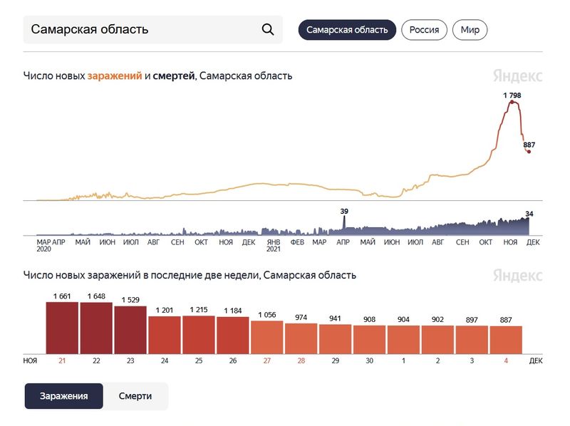Switch to the Россия tab

coord(424,29)
